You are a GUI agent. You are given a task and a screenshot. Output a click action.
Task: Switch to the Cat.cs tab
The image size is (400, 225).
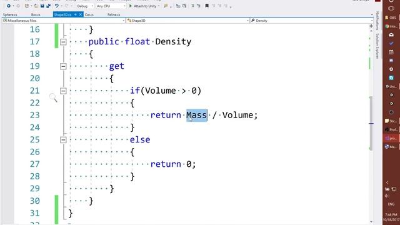(89, 15)
